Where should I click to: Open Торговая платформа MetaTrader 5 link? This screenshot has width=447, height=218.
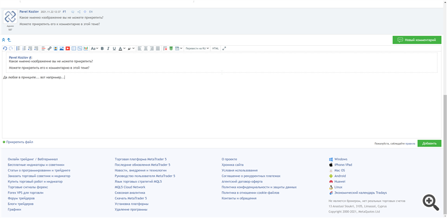point(141,159)
